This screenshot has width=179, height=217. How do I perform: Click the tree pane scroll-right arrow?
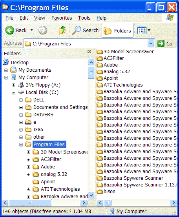(84, 203)
